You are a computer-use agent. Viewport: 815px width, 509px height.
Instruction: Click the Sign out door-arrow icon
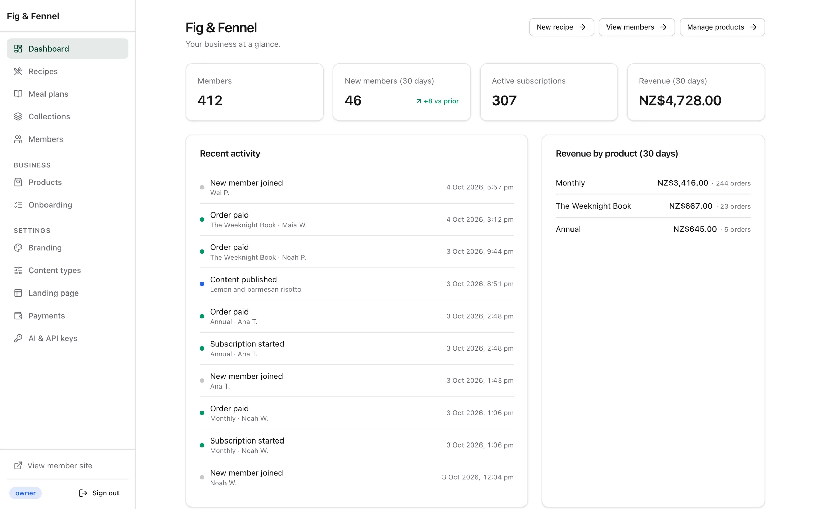click(83, 493)
